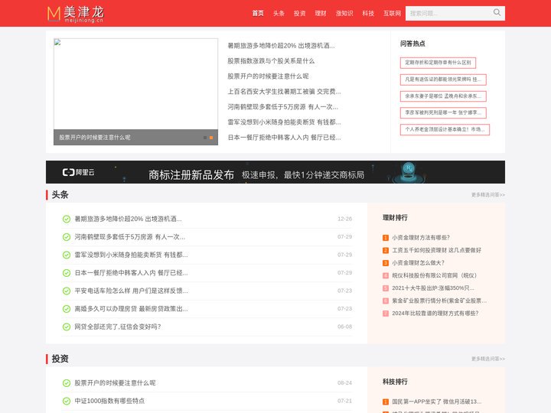551x413 pixels.
Task: Select the orange carousel dot
Action: pyautogui.click(x=211, y=138)
